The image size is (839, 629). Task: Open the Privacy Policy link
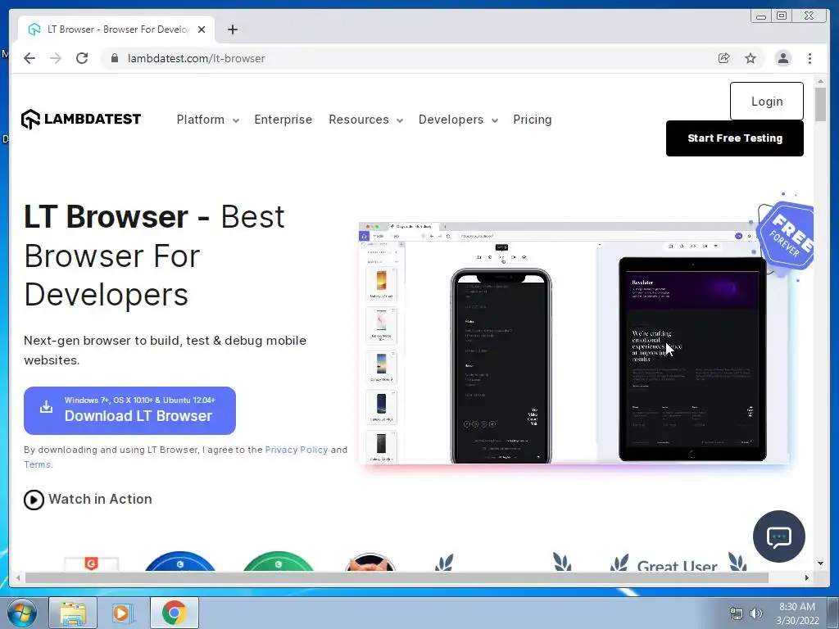(x=297, y=450)
